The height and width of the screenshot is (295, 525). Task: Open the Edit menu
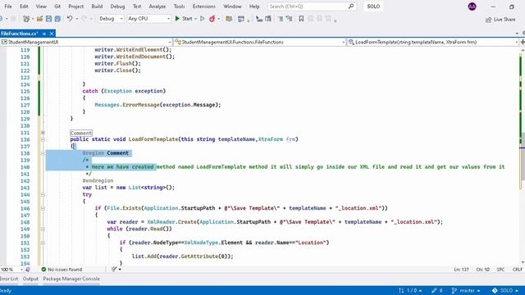(24, 7)
